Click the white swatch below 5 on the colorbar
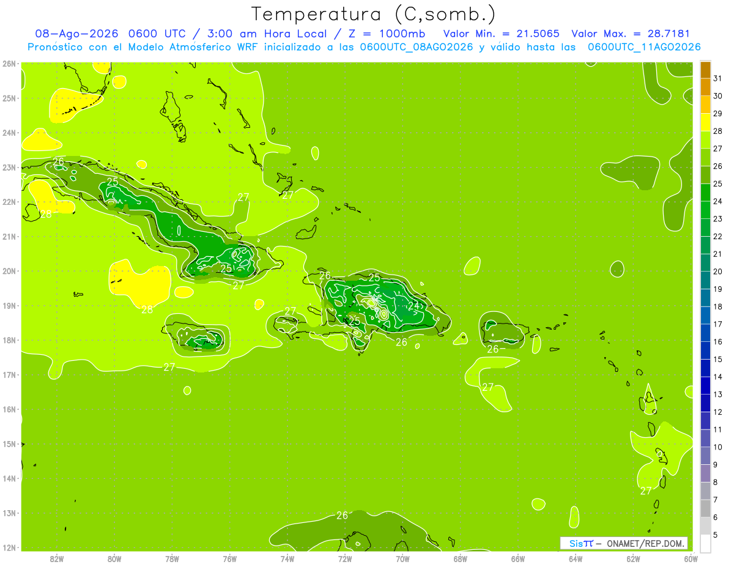Image resolution: width=734 pixels, height=567 pixels. pyautogui.click(x=705, y=544)
